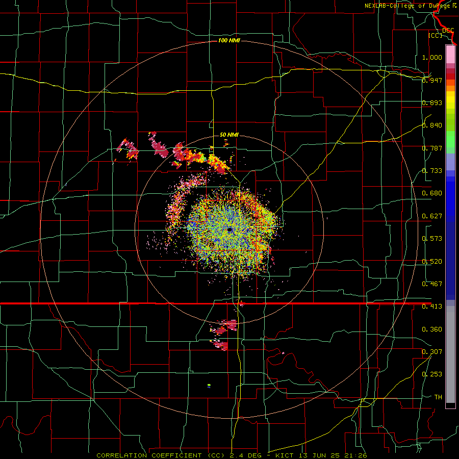Click the 2.4 DEG elevation angle text
This screenshot has height=459, width=459.
tap(245, 455)
